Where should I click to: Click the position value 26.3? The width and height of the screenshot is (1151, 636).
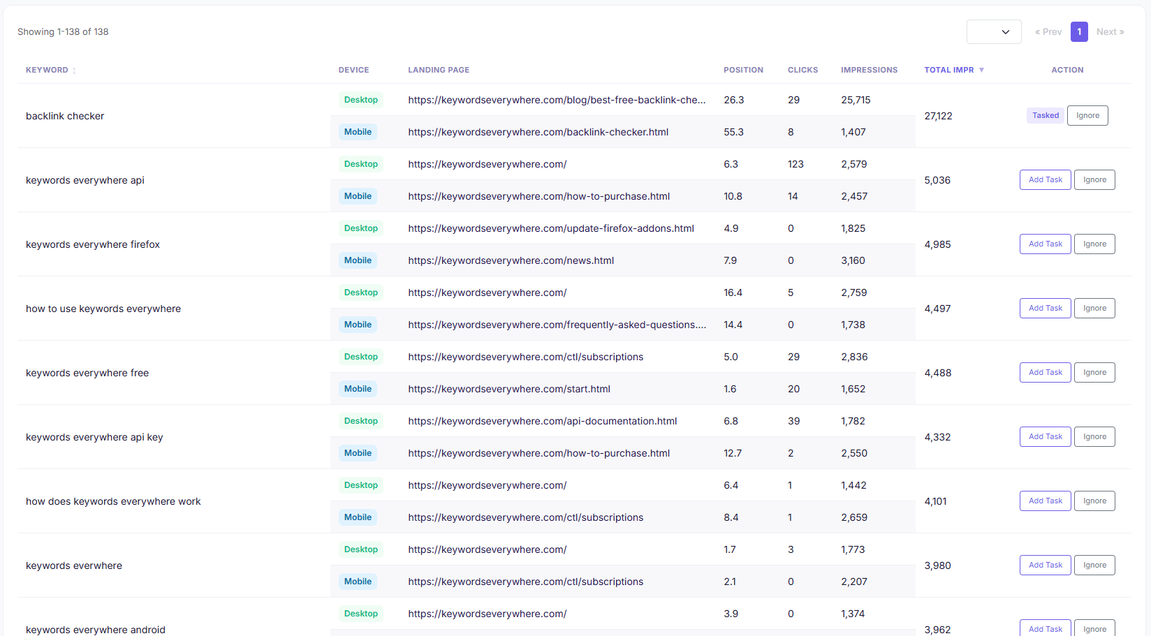[733, 100]
